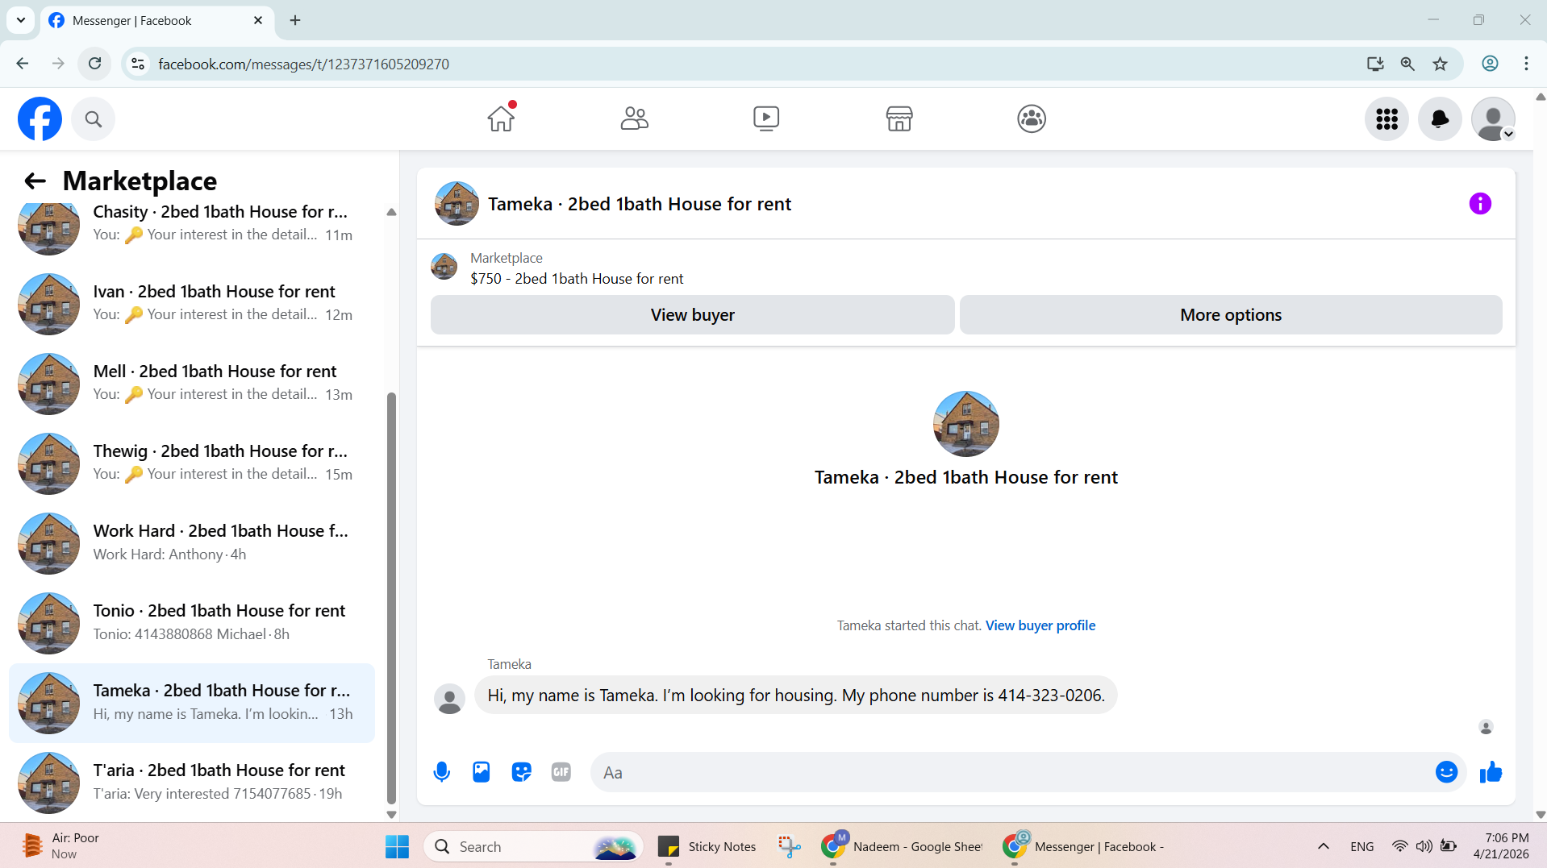Viewport: 1547px width, 868px height.
Task: Open Facebook search magnifier
Action: (94, 119)
